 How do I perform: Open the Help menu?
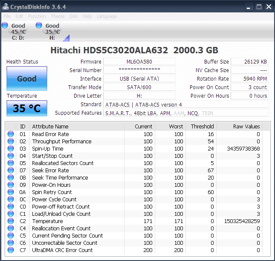(87, 16)
